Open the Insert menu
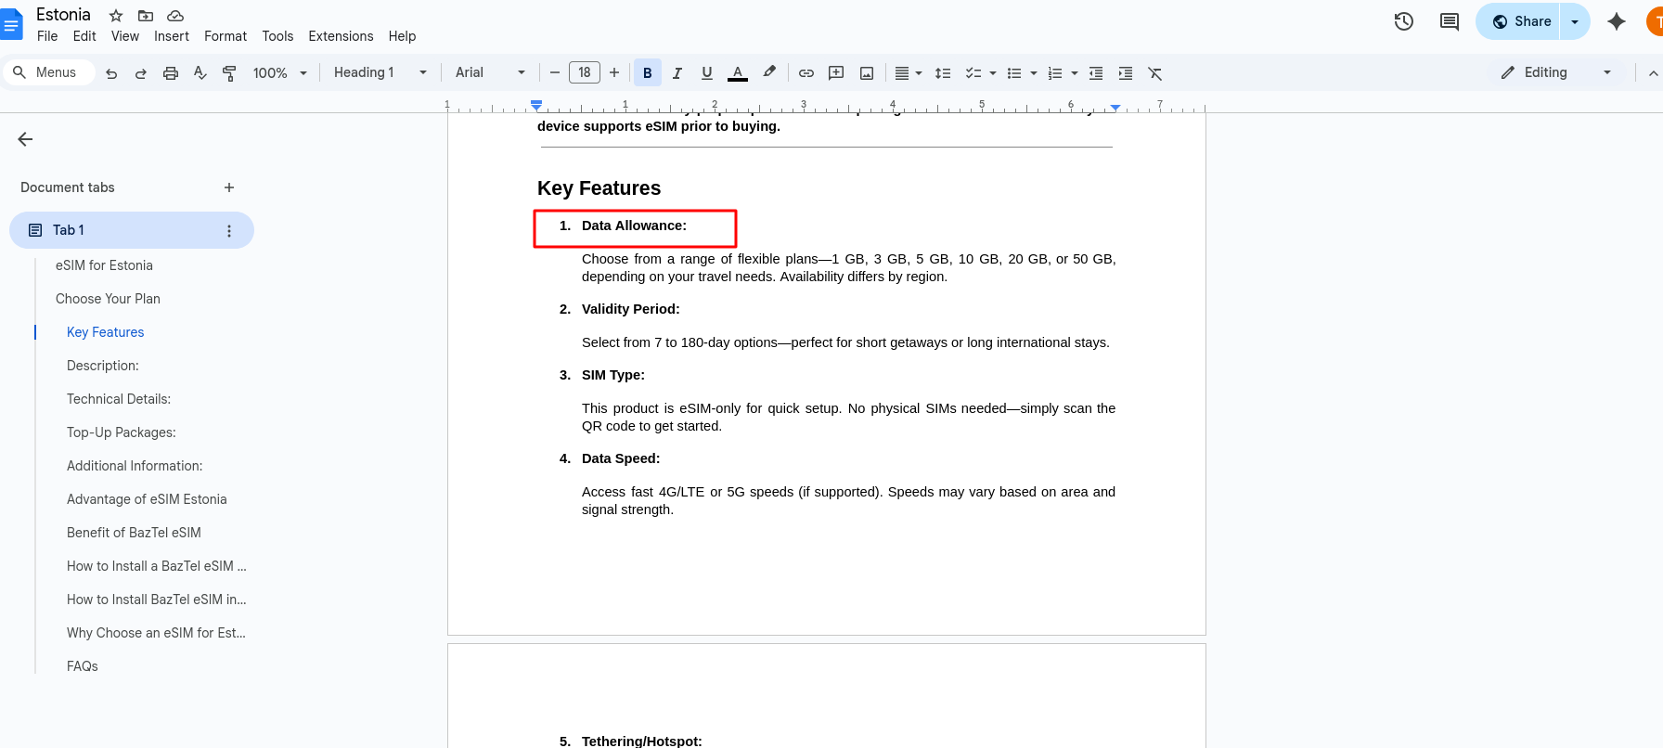 (x=171, y=36)
